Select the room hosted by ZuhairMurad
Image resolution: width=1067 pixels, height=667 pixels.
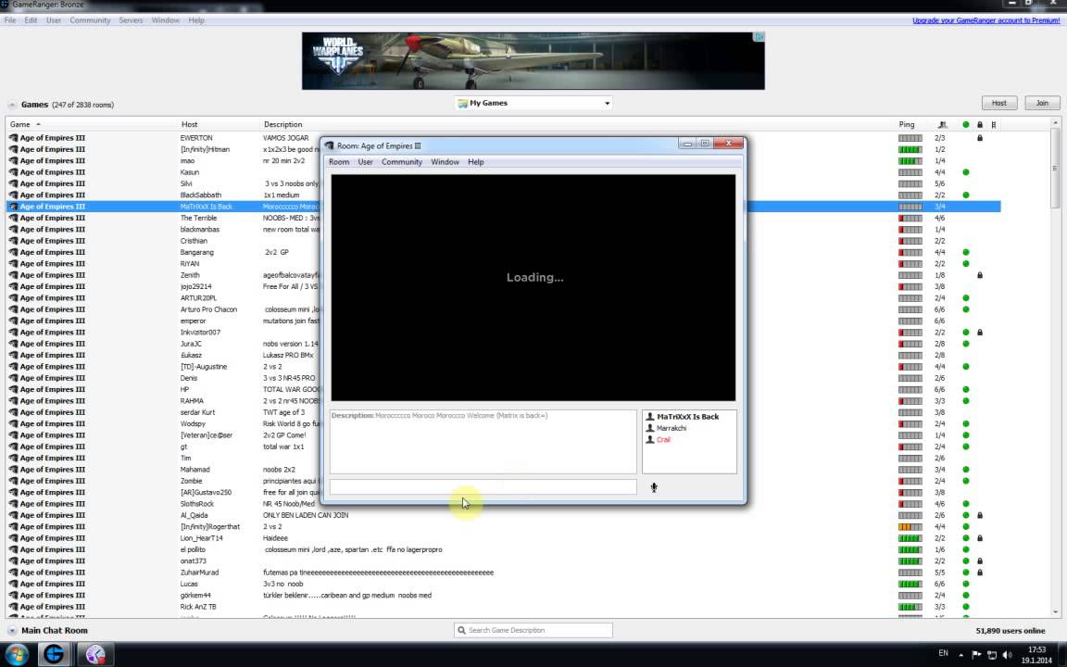coord(504,573)
